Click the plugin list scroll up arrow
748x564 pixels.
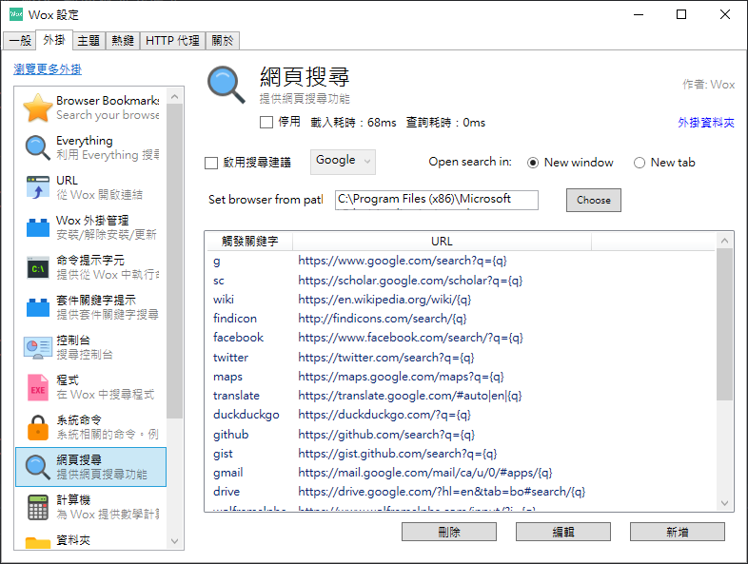tap(174, 97)
